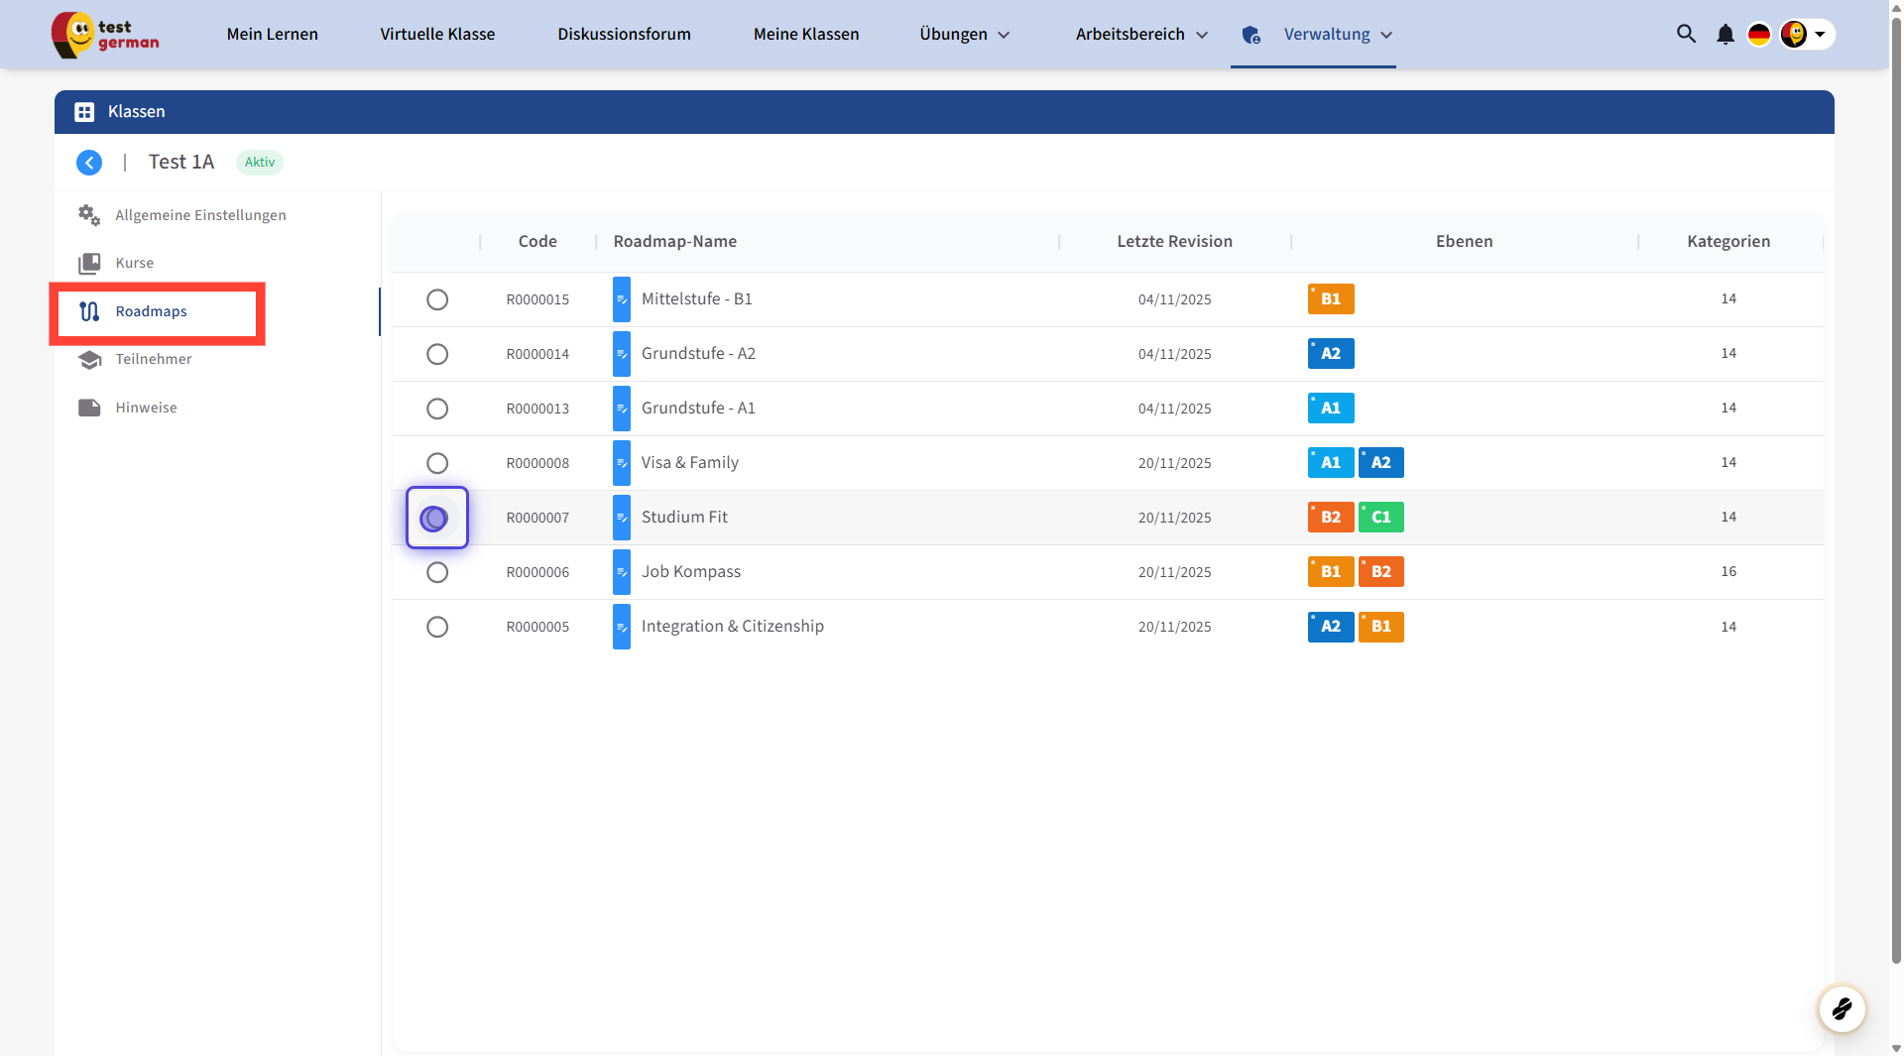The height and width of the screenshot is (1056, 1904).
Task: Click the green C1 level badge
Action: pos(1380,518)
